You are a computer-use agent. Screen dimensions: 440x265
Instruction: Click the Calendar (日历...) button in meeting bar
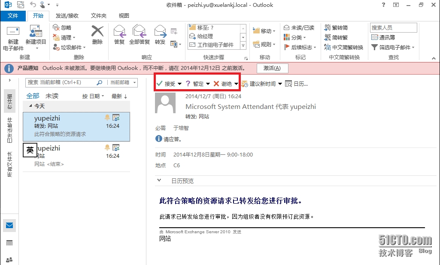pyautogui.click(x=296, y=84)
